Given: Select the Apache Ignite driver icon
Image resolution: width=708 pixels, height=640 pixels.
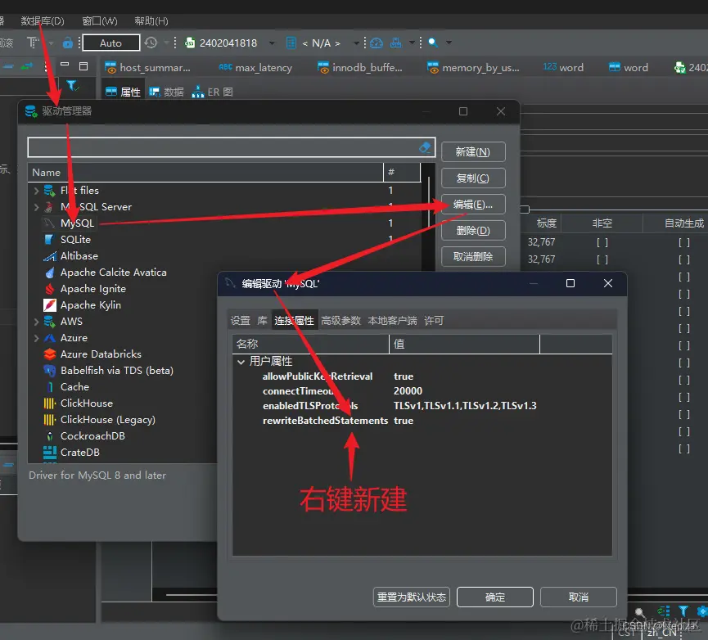Looking at the screenshot, I should 50,289.
